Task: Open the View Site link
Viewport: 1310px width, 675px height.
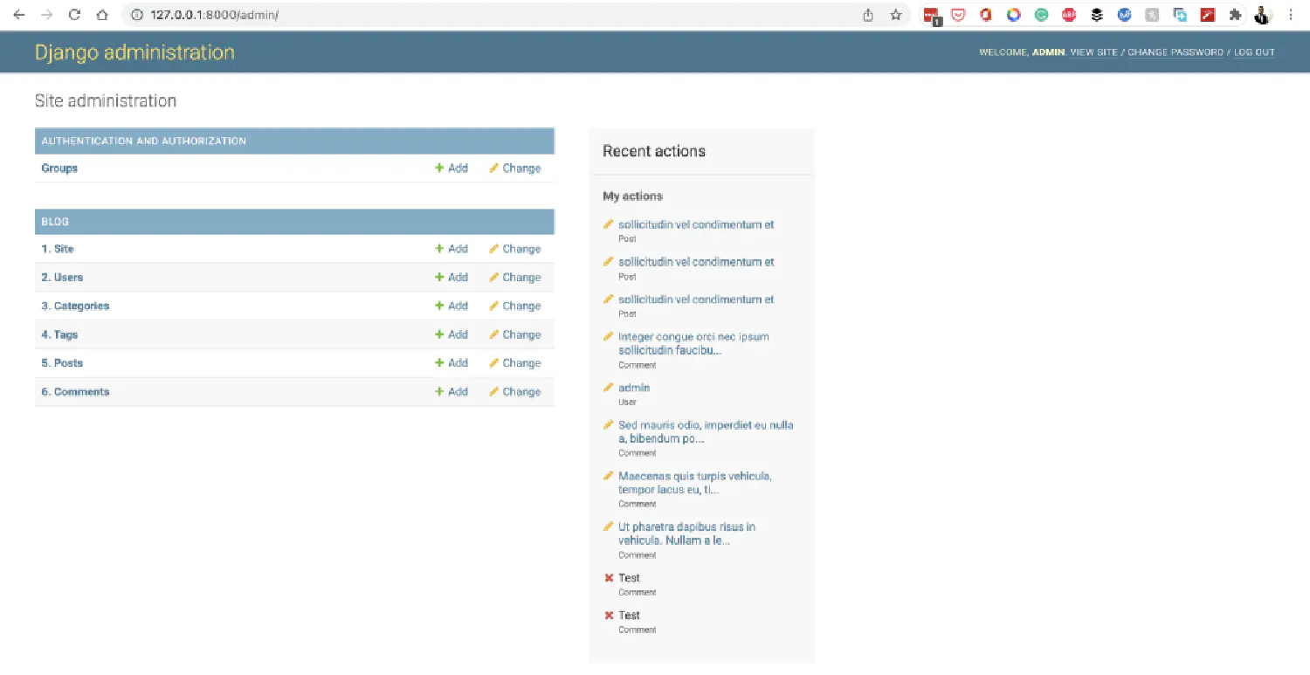Action: [x=1093, y=52]
